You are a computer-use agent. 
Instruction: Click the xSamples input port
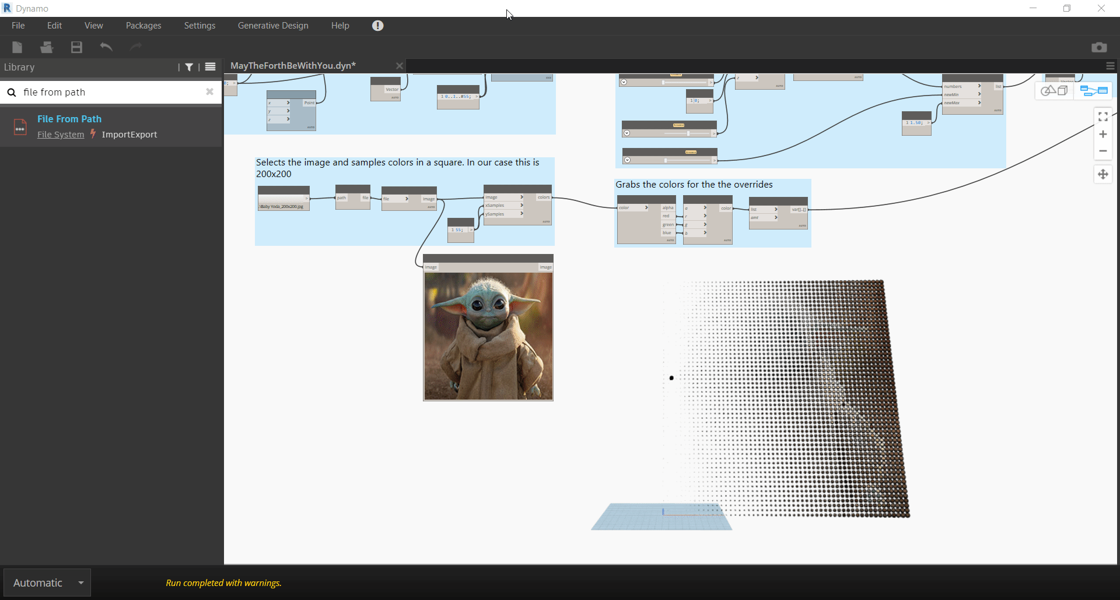point(504,206)
